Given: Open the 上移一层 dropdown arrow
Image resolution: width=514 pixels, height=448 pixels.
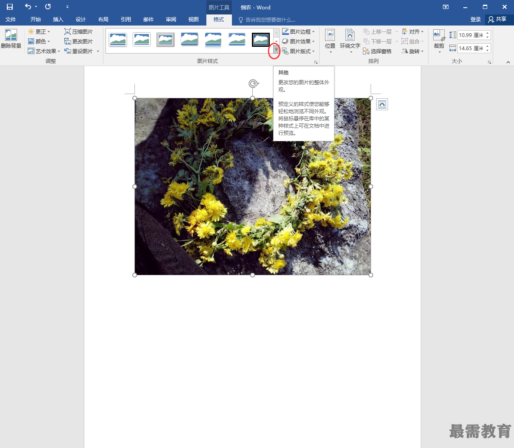Looking at the screenshot, I should pos(397,31).
